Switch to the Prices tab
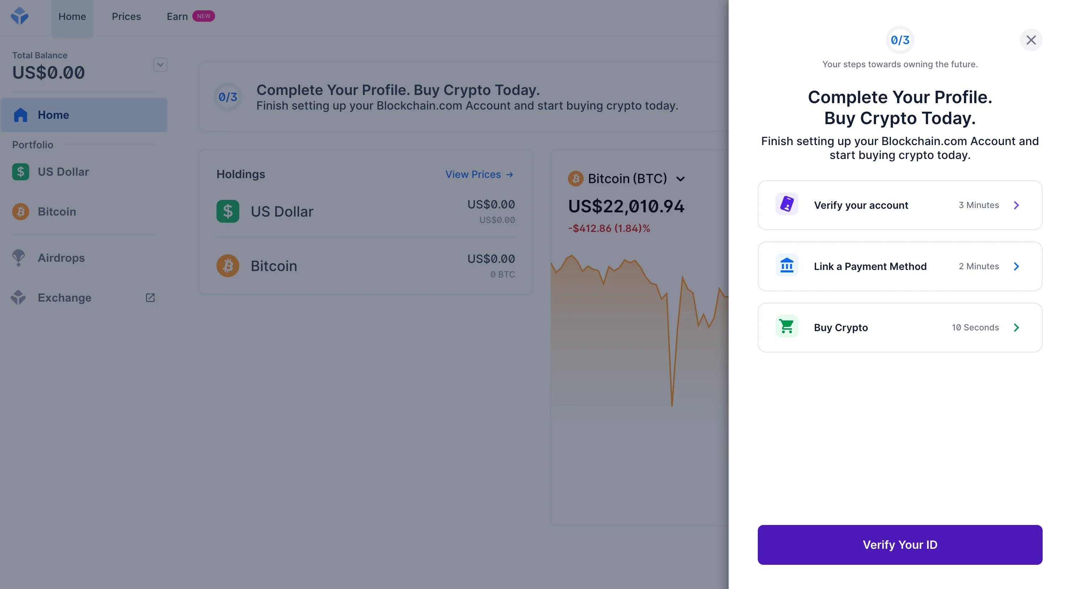 pos(126,17)
